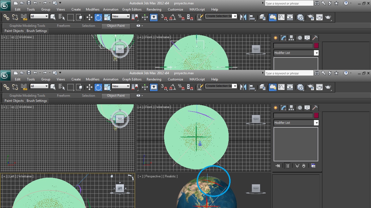Screen dimensions: 371x208
Task: Toggle 3D Snaps in lower window toolbar
Action: [x=164, y=87]
